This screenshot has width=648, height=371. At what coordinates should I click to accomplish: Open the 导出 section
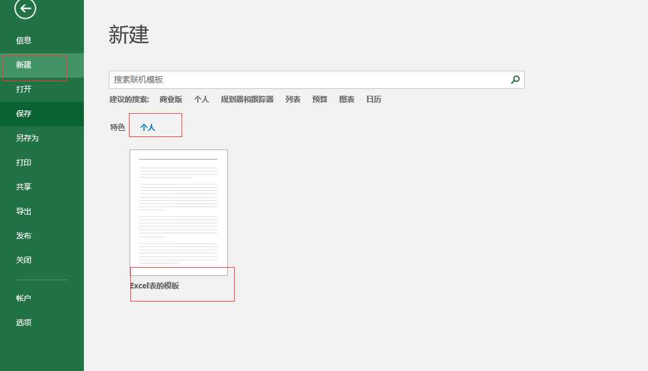pos(42,211)
